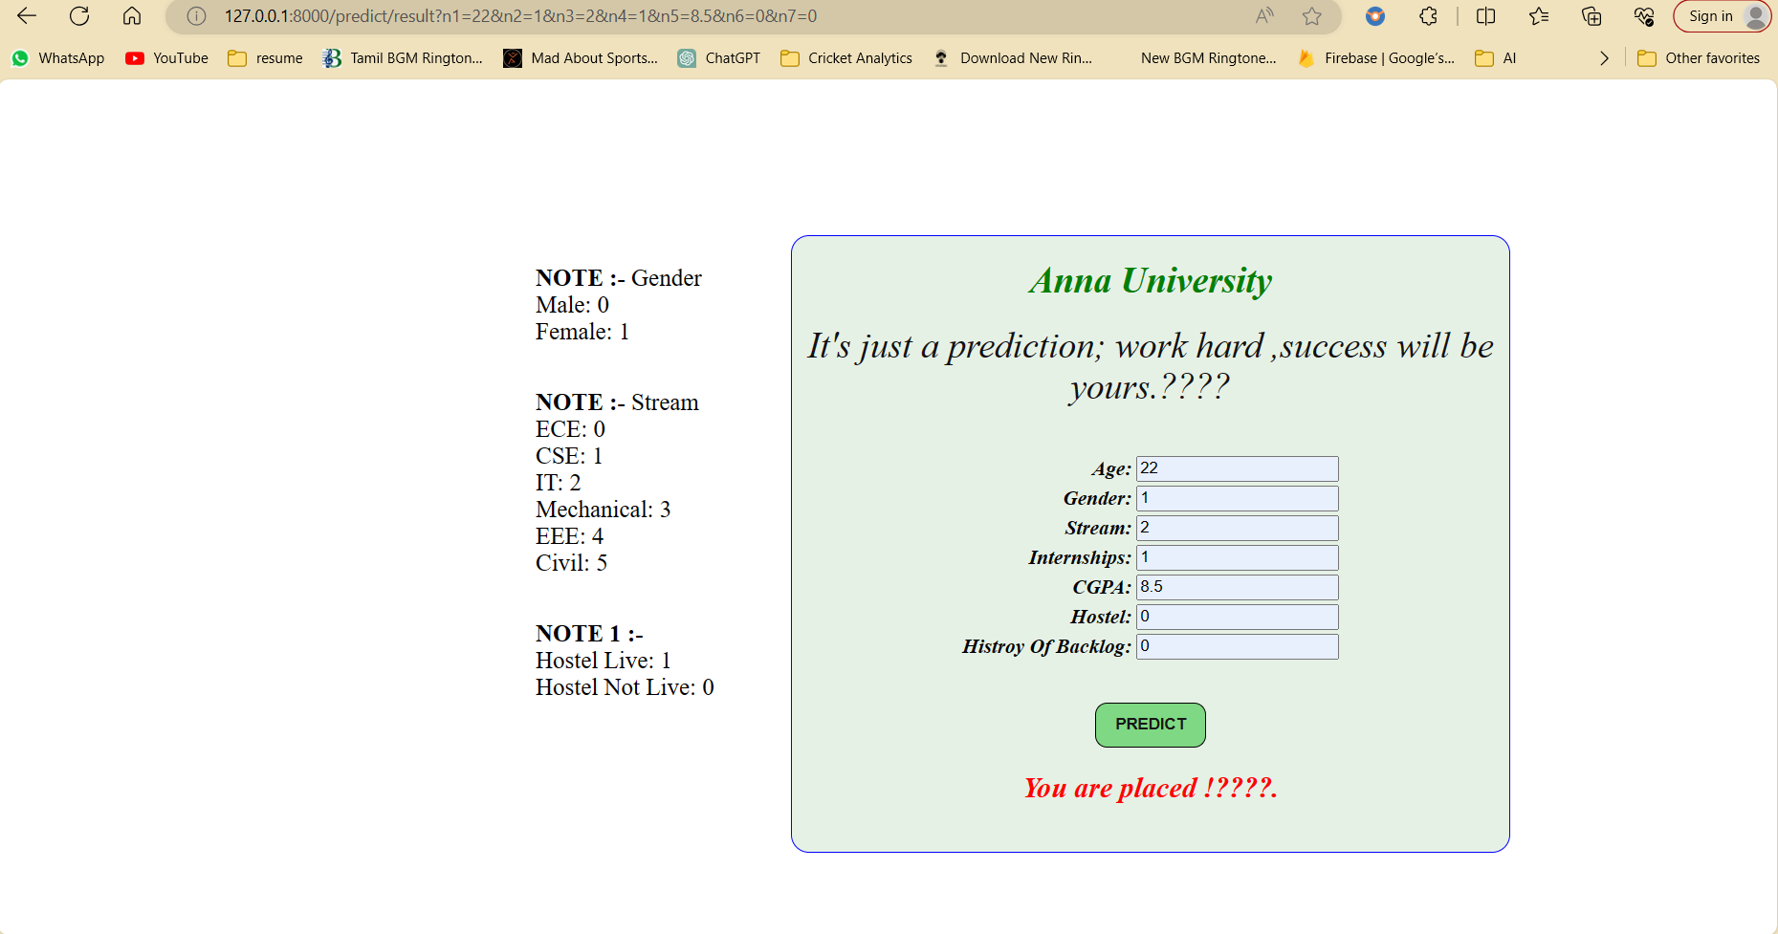Click the back navigation arrow
The width and height of the screenshot is (1778, 934).
pos(26,16)
